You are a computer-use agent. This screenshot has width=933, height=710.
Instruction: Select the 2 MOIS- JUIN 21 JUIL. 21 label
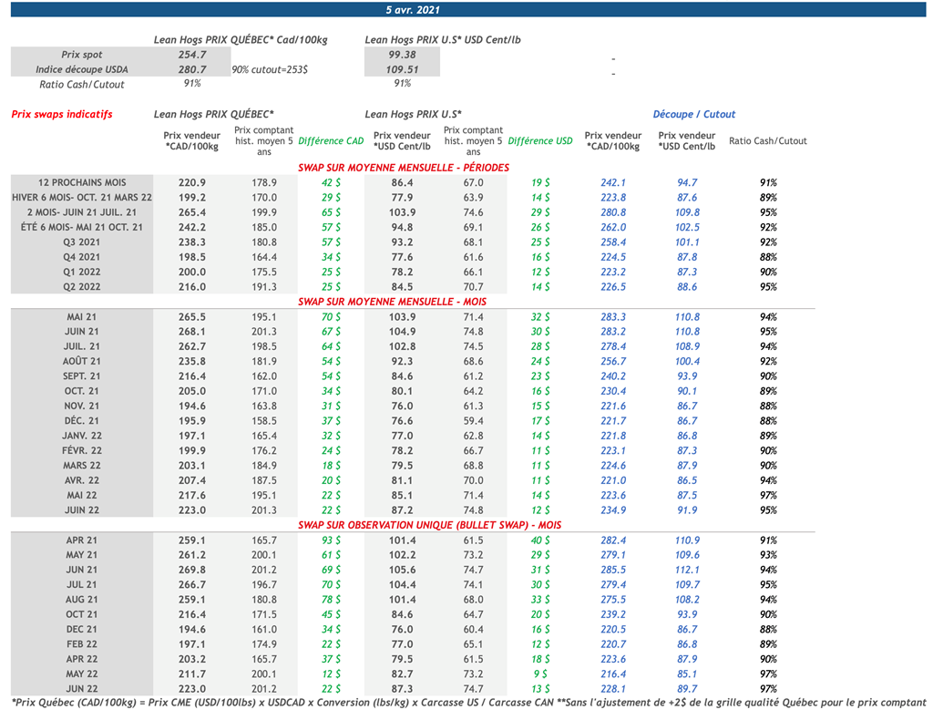[82, 212]
